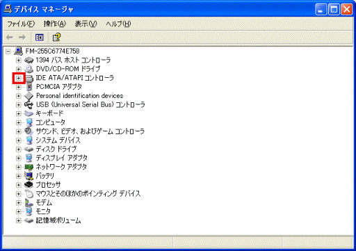Minimize the デバイス マネージャ window
The image size is (356, 251).
321,10
